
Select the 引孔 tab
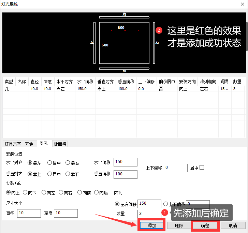tap(45, 144)
